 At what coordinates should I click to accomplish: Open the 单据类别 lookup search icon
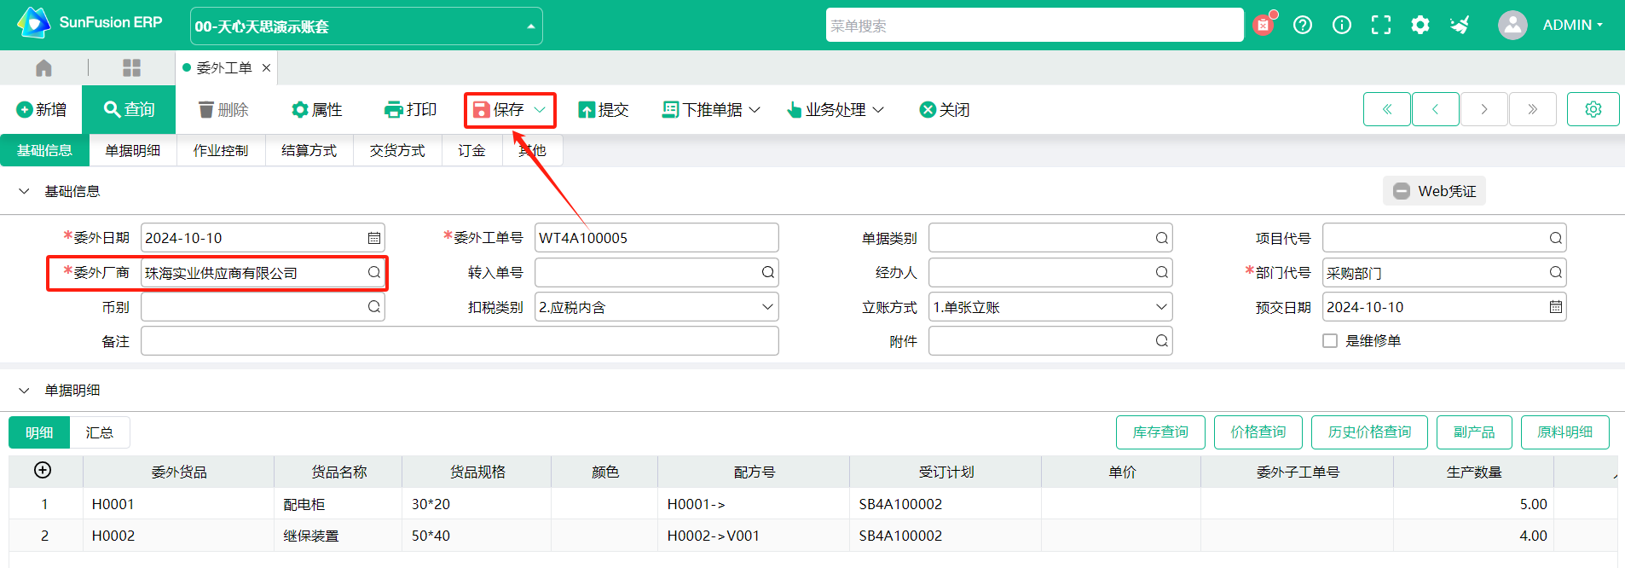(x=1161, y=238)
